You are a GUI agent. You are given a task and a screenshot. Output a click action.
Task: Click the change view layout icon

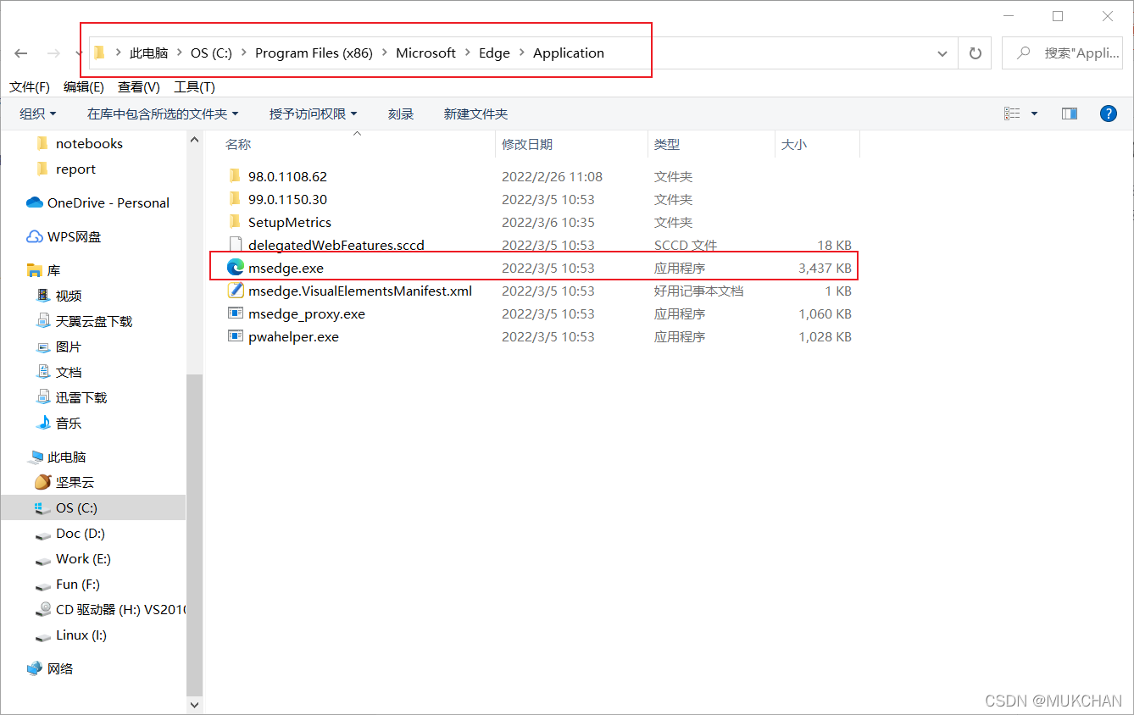point(1012,114)
